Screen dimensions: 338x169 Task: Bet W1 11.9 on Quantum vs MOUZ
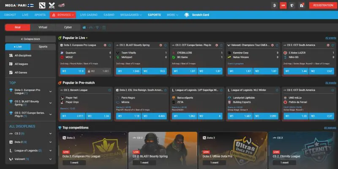click(73, 71)
